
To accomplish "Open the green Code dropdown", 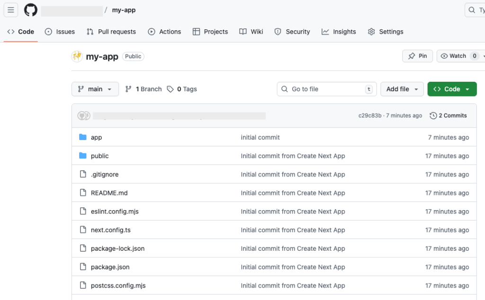I will pyautogui.click(x=452, y=89).
